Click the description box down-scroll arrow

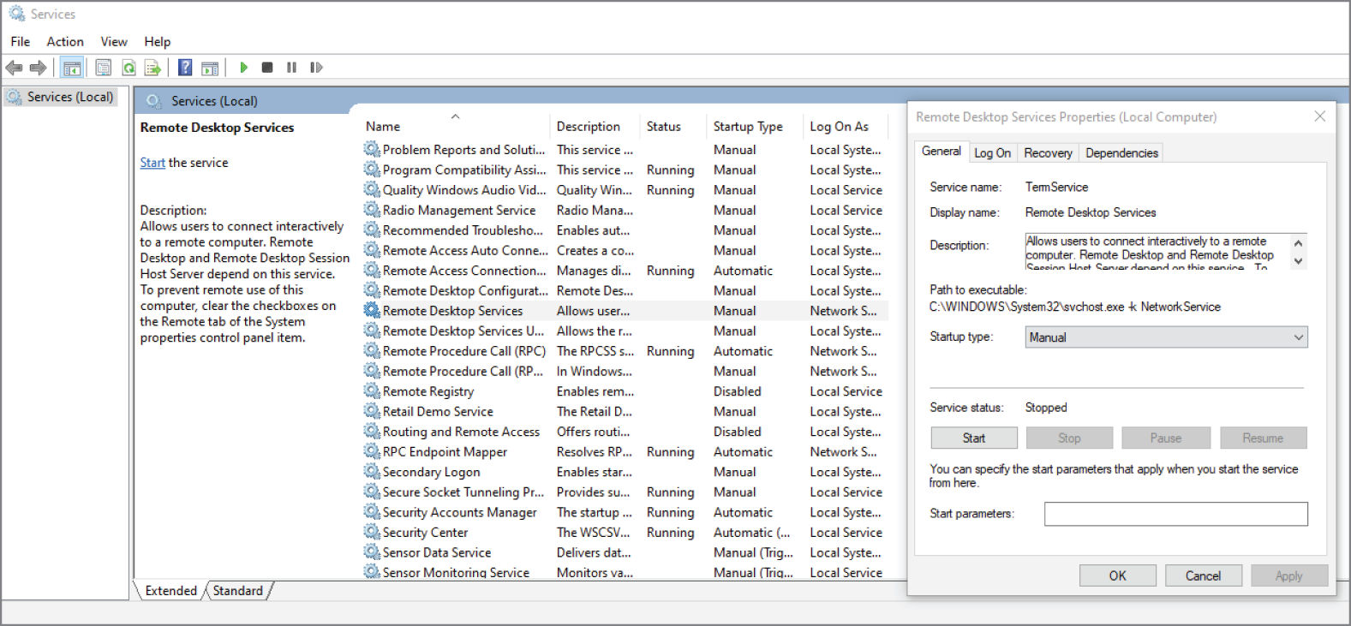pyautogui.click(x=1299, y=261)
